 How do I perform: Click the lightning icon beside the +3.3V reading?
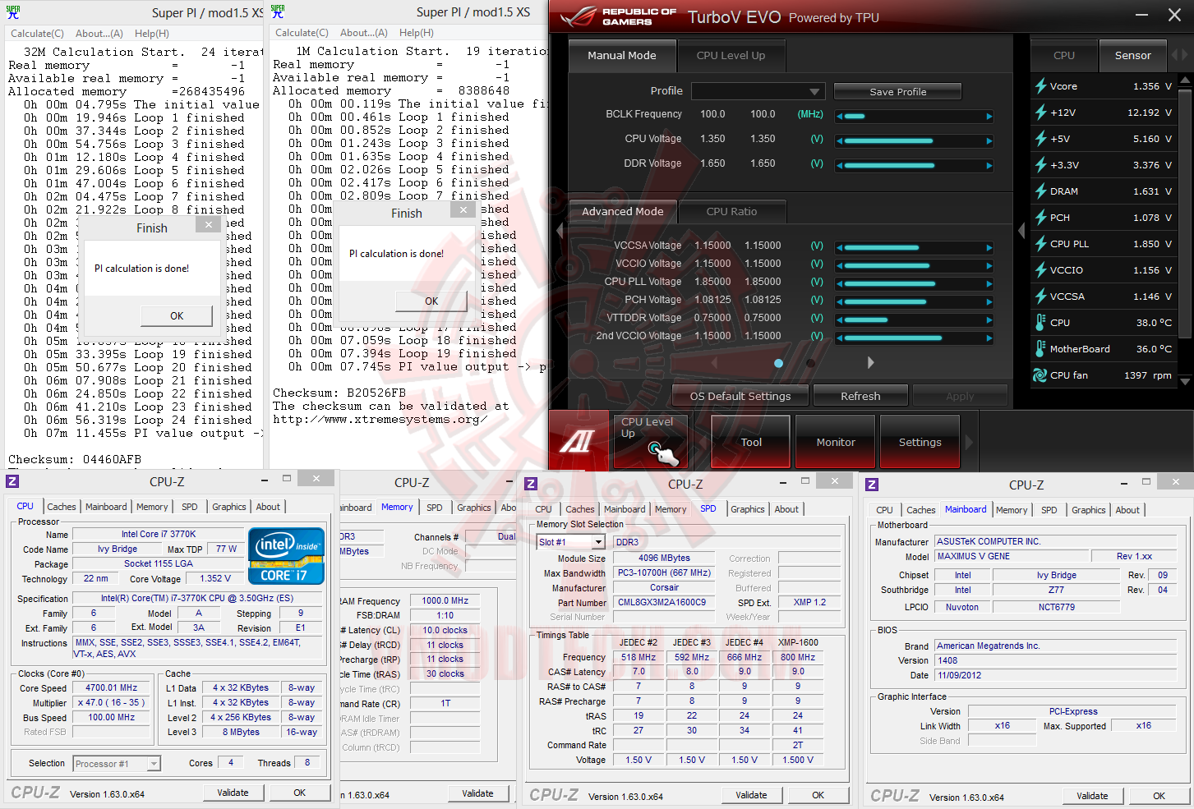1041,165
